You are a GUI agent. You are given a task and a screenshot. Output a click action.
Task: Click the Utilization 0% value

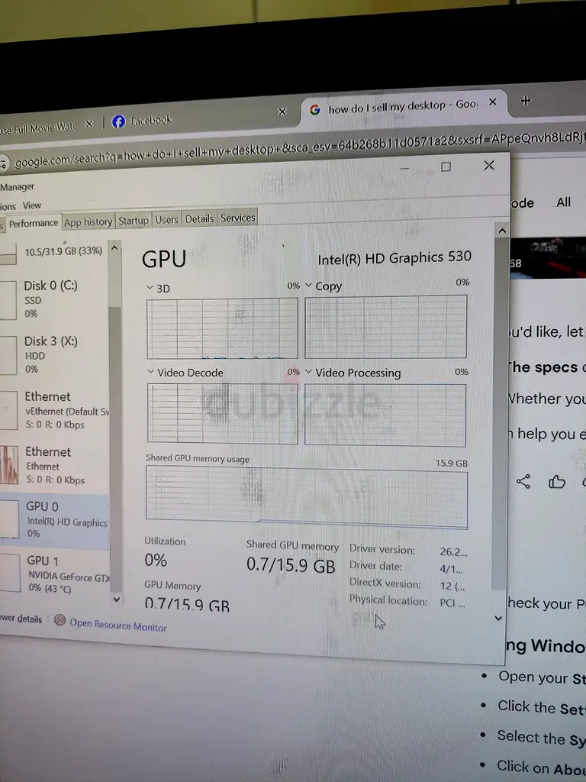point(156,560)
